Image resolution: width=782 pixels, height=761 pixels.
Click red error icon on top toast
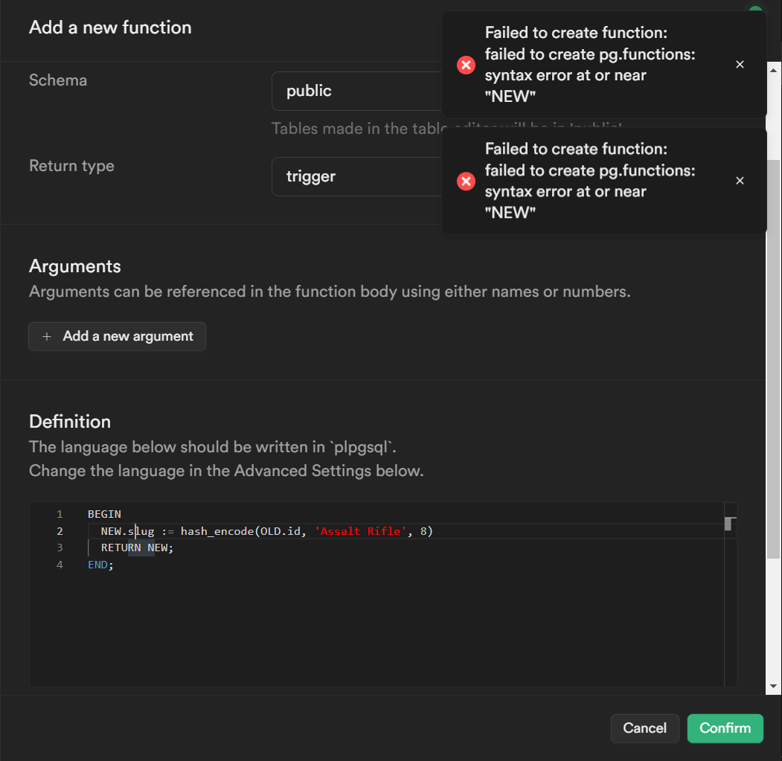click(466, 65)
